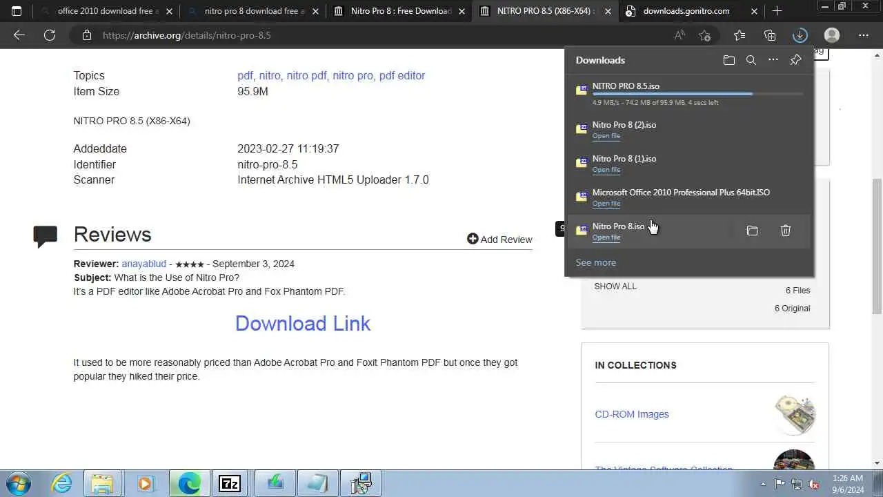The width and height of the screenshot is (883, 497).
Task: Open the Edge tab actions menu
Action: point(17,11)
